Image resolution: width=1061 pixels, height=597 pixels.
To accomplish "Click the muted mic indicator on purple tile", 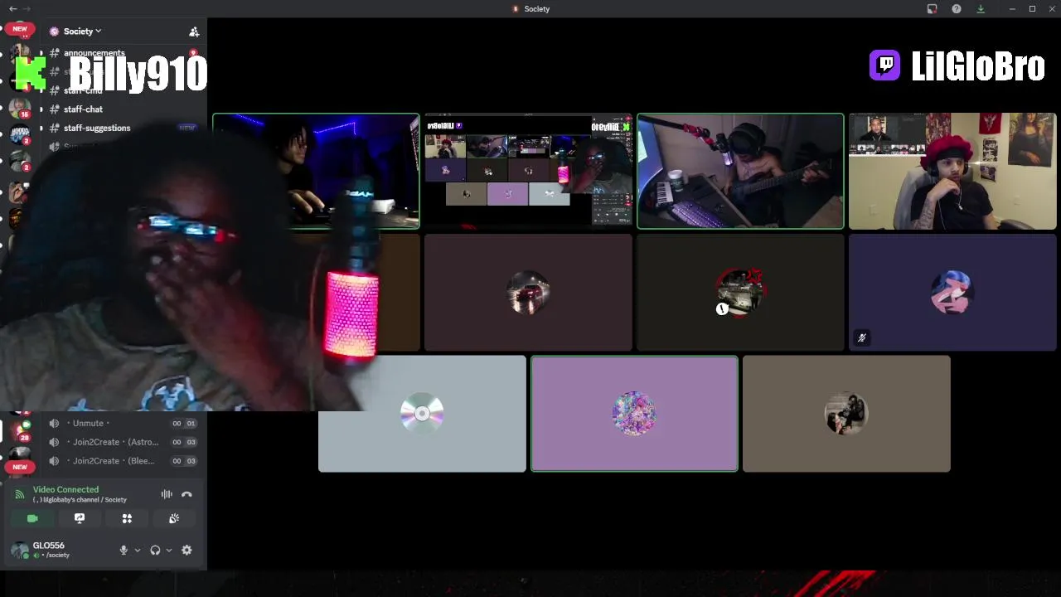I will (x=862, y=337).
